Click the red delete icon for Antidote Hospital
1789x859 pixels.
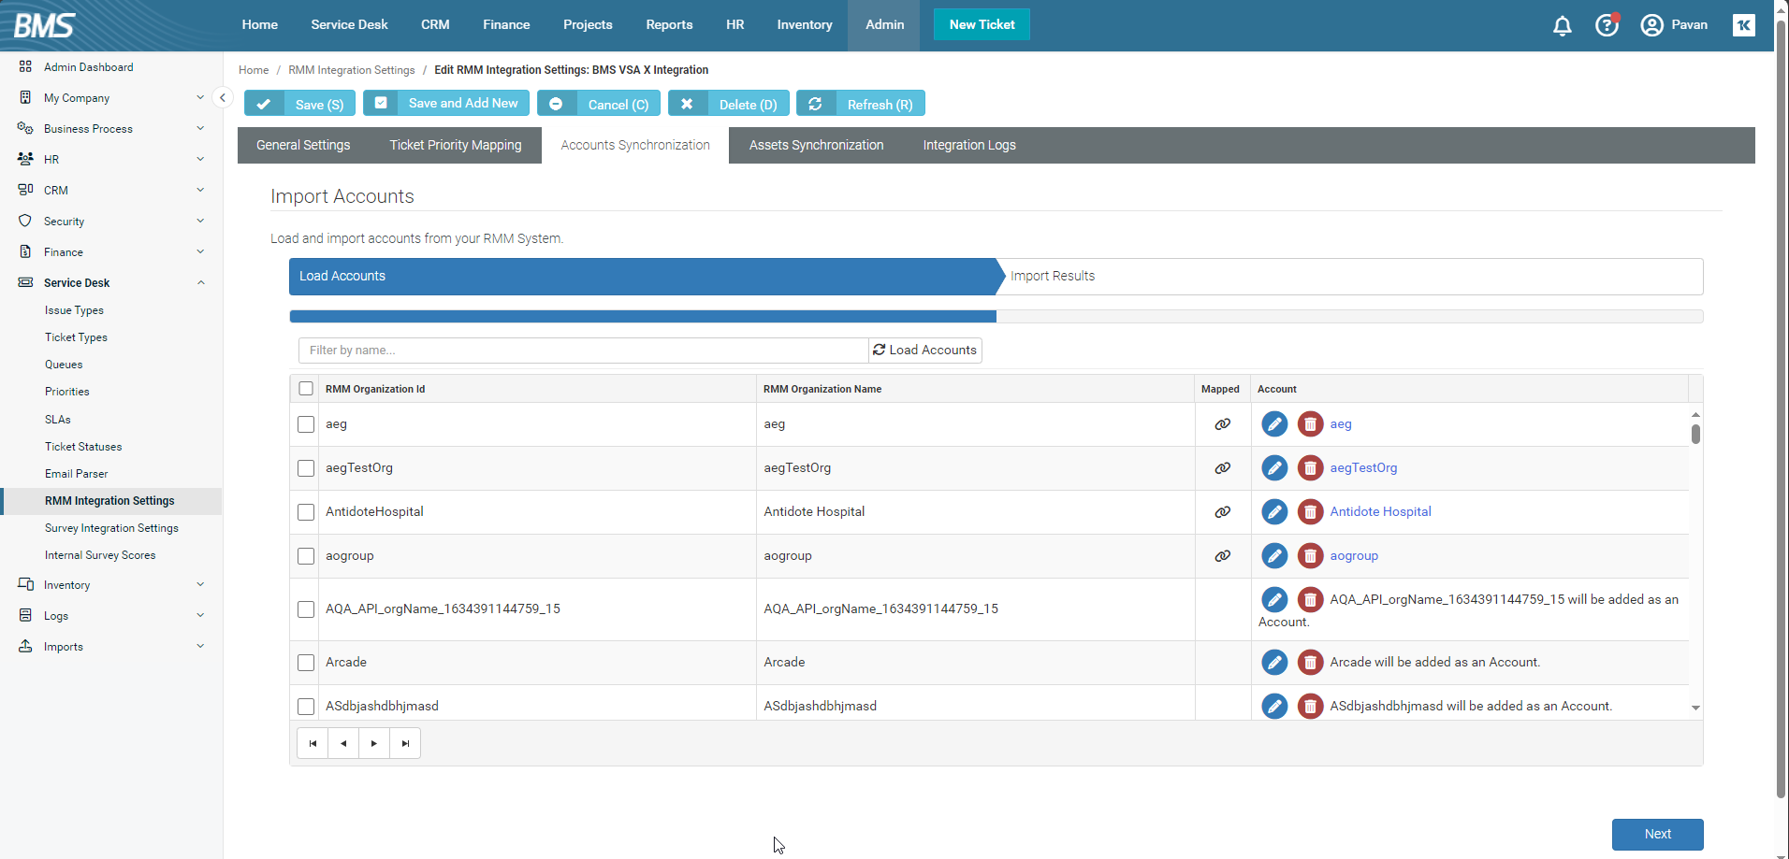tap(1310, 512)
